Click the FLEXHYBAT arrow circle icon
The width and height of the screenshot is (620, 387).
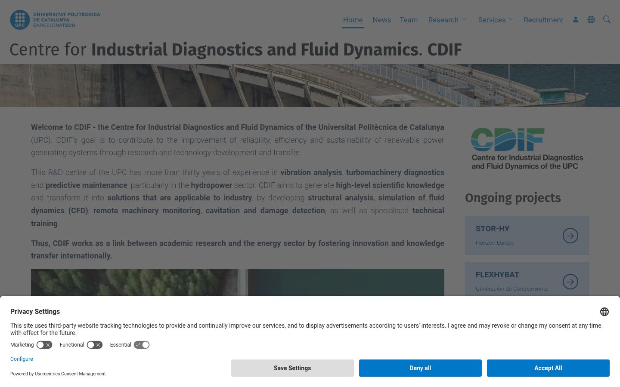pos(570,282)
